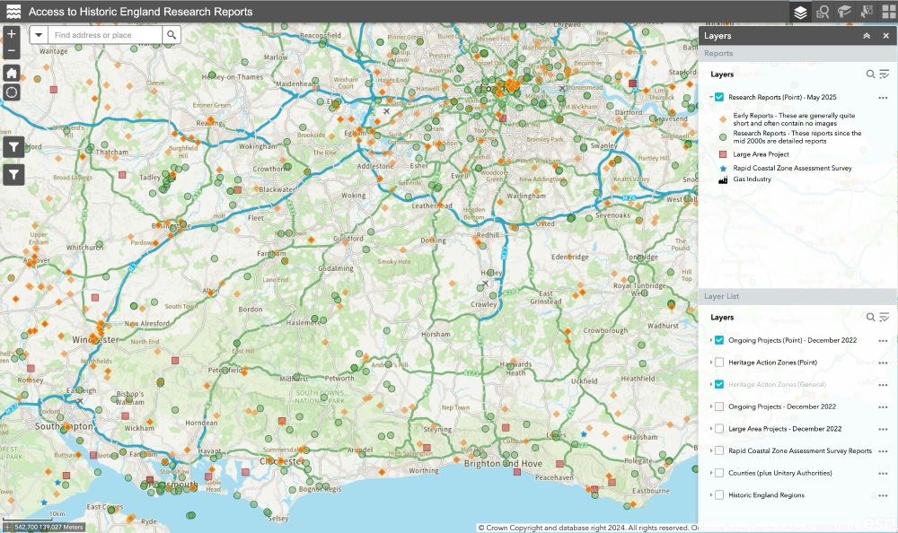
Task: Close the Layers panel
Action: 886,36
